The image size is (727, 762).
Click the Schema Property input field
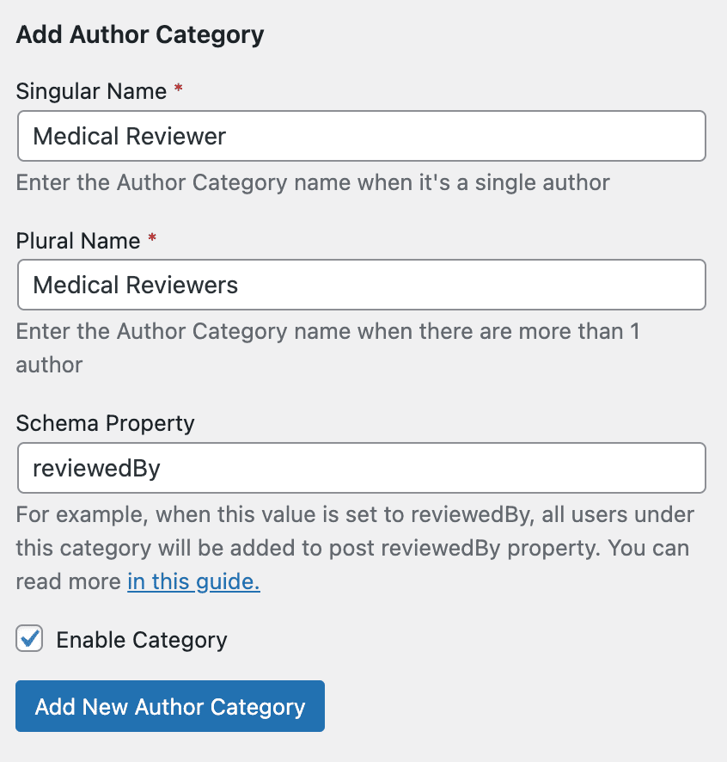click(x=361, y=468)
